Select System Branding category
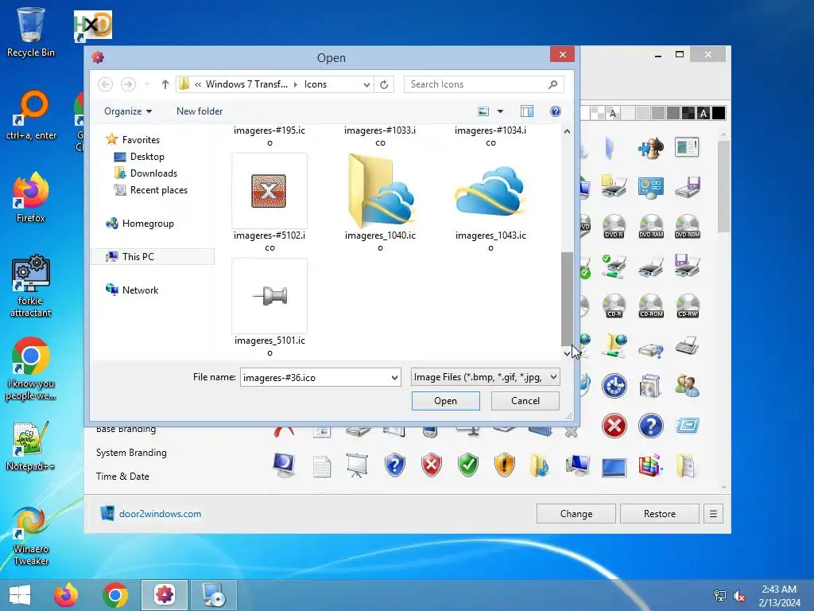Viewport: 814px width, 611px height. (x=131, y=453)
